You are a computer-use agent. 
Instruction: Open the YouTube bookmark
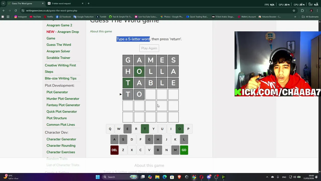click(x=35, y=17)
